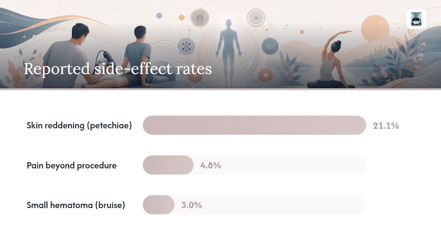The width and height of the screenshot is (441, 248).
Task: Click the filled Pain beyond procedure bar
Action: pyautogui.click(x=168, y=165)
